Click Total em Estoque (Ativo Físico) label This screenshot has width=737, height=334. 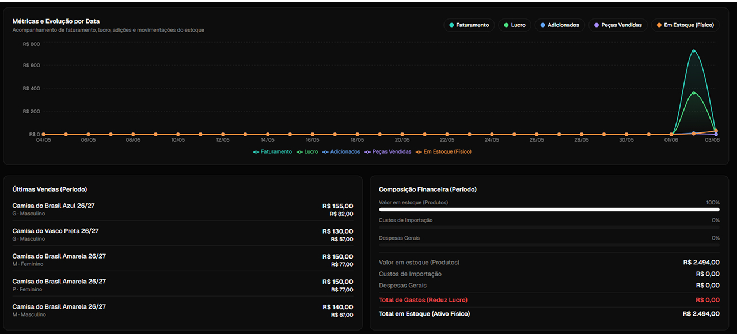[424, 314]
